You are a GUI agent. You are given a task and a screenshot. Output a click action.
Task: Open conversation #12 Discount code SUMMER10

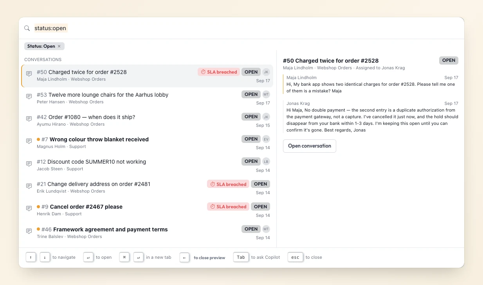click(147, 165)
